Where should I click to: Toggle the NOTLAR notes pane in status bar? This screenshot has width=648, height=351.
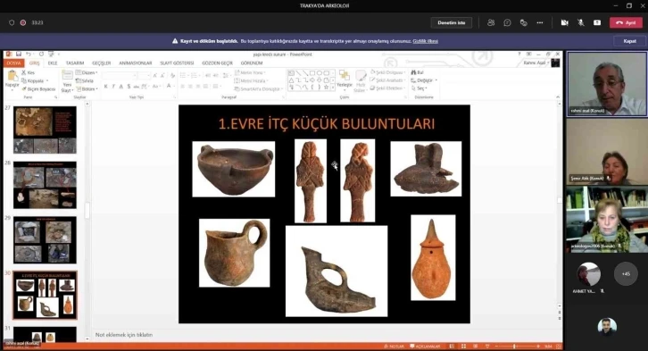394,347
